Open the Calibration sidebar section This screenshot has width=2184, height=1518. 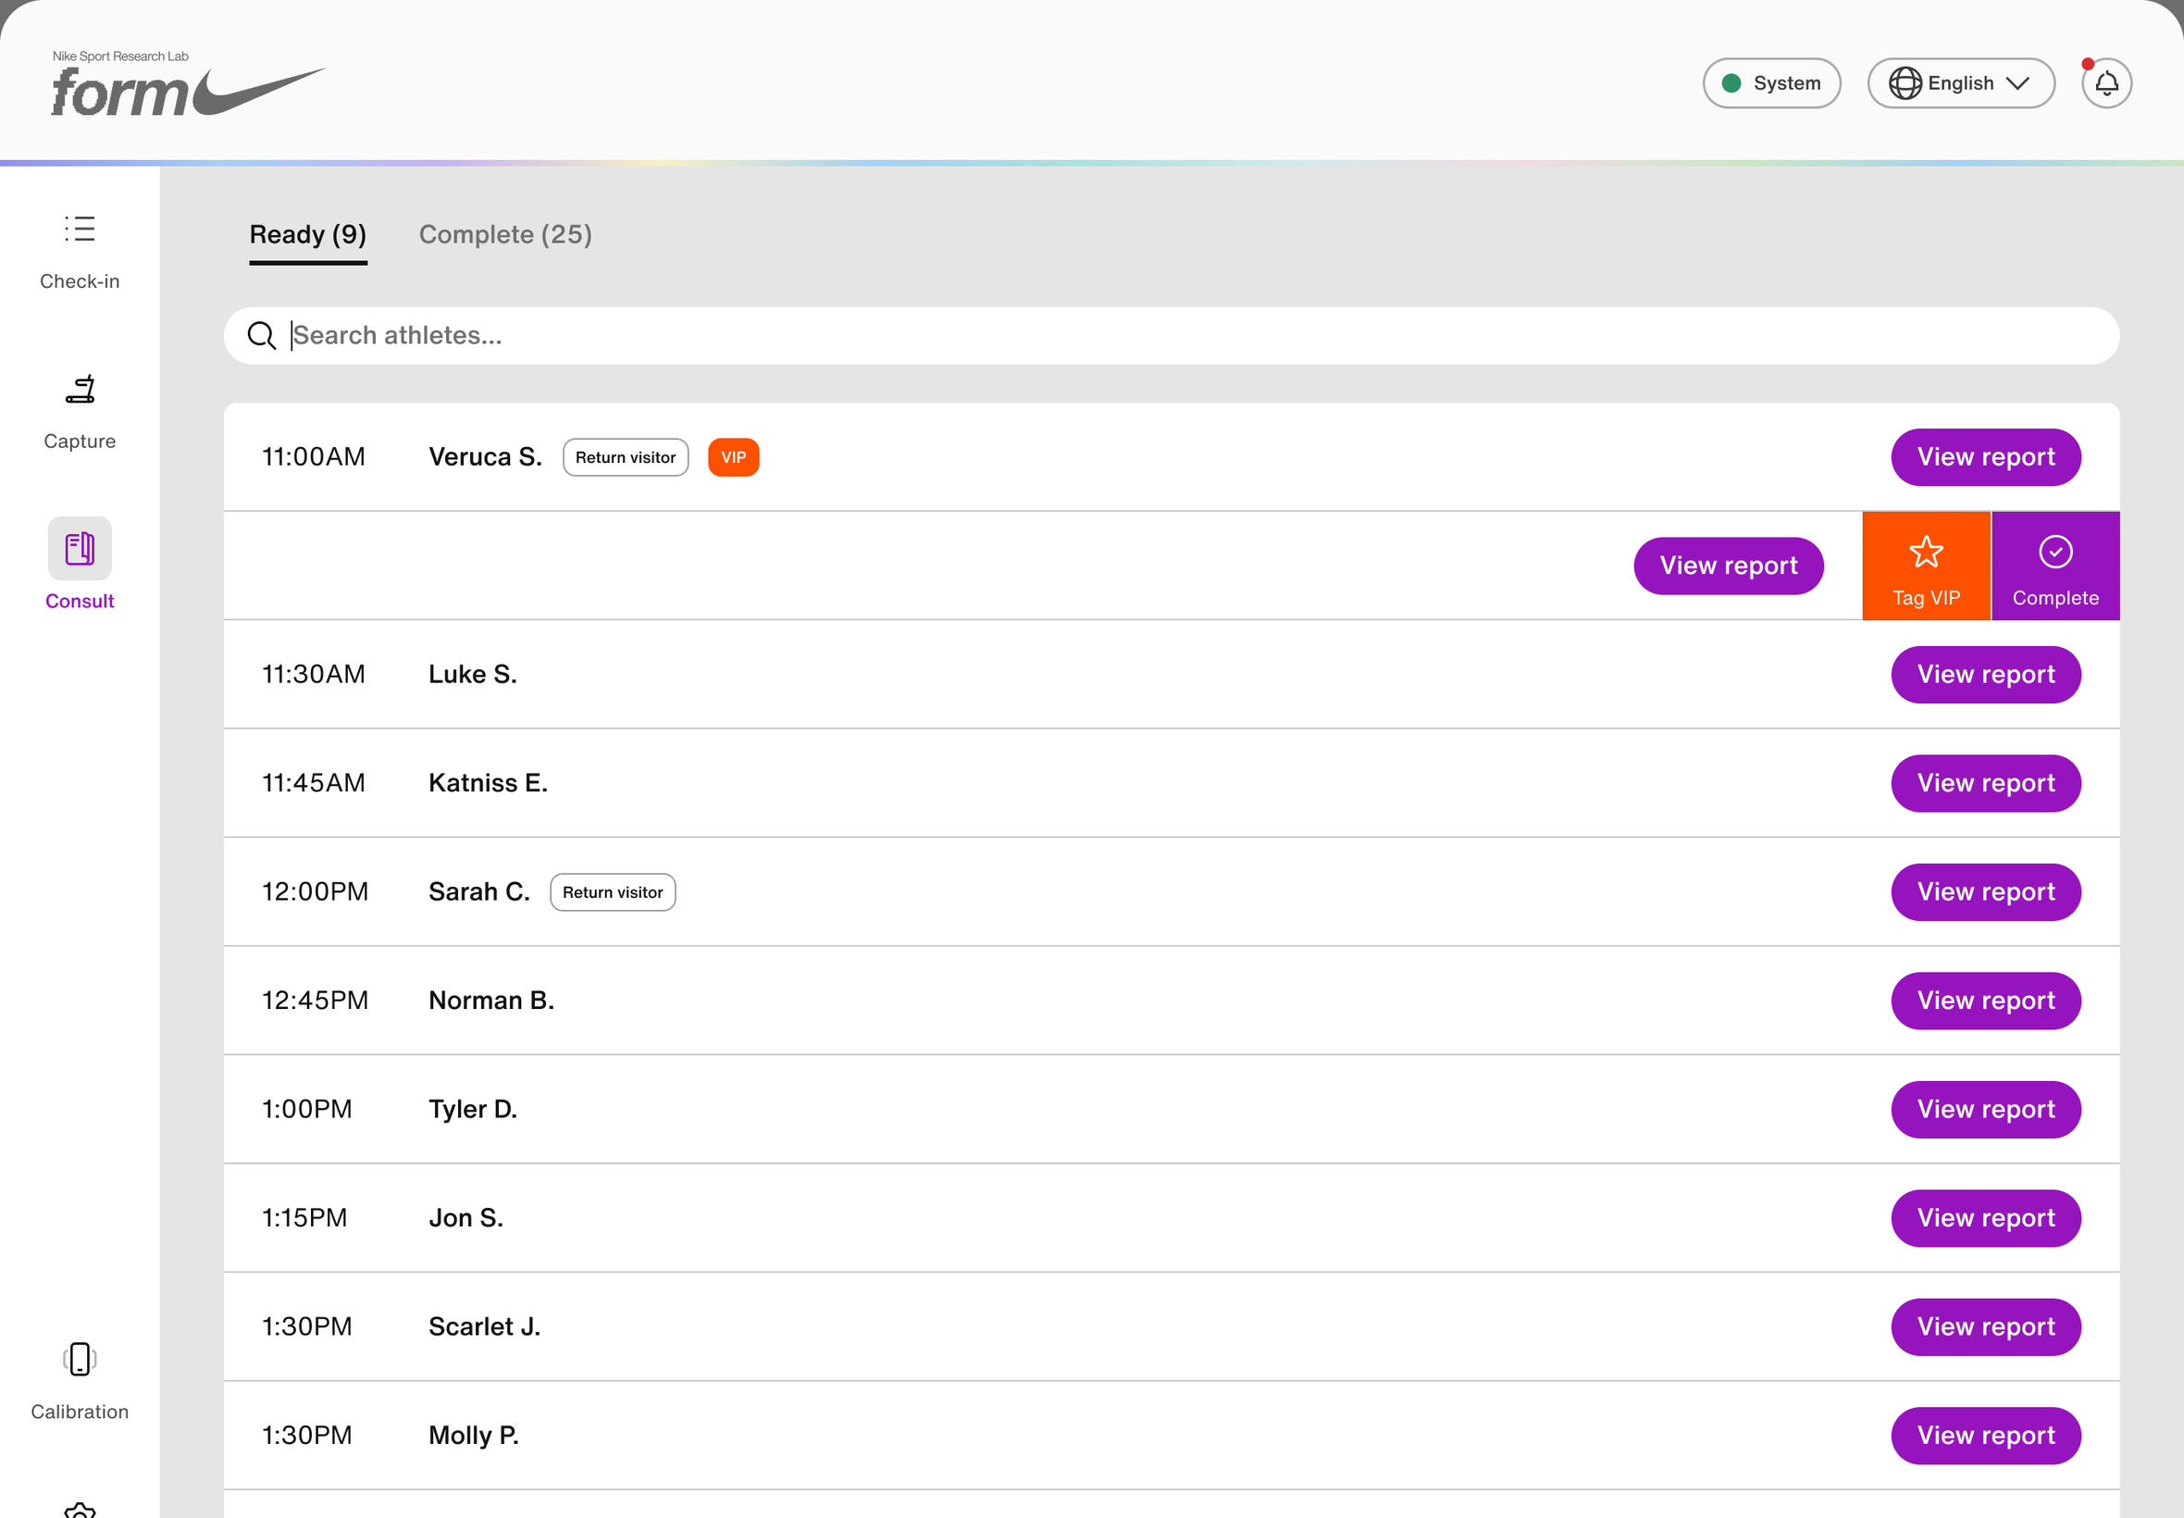(80, 1381)
